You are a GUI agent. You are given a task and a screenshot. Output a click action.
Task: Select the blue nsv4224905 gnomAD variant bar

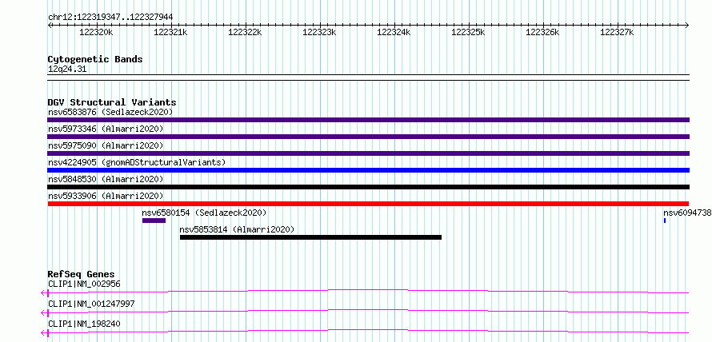pos(368,170)
